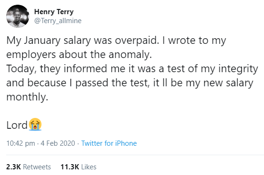Click the crying face emoji
The image size is (264, 175).
point(35,125)
